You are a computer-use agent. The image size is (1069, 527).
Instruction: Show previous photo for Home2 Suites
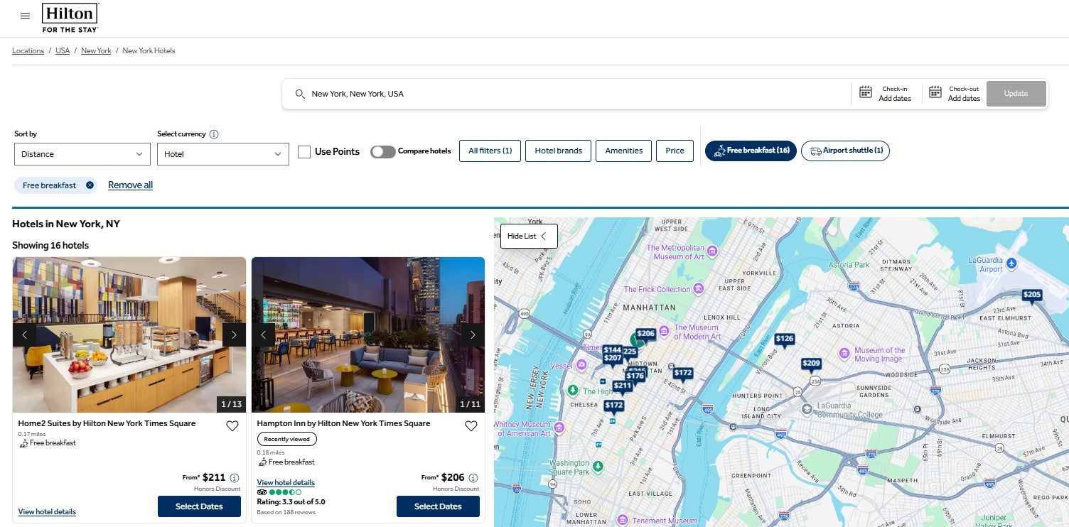coord(25,335)
